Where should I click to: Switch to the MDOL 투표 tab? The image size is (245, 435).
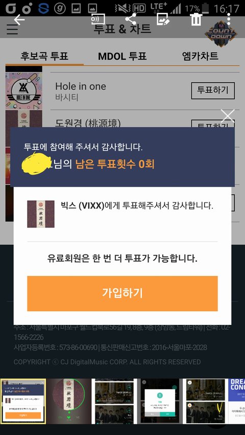click(122, 56)
